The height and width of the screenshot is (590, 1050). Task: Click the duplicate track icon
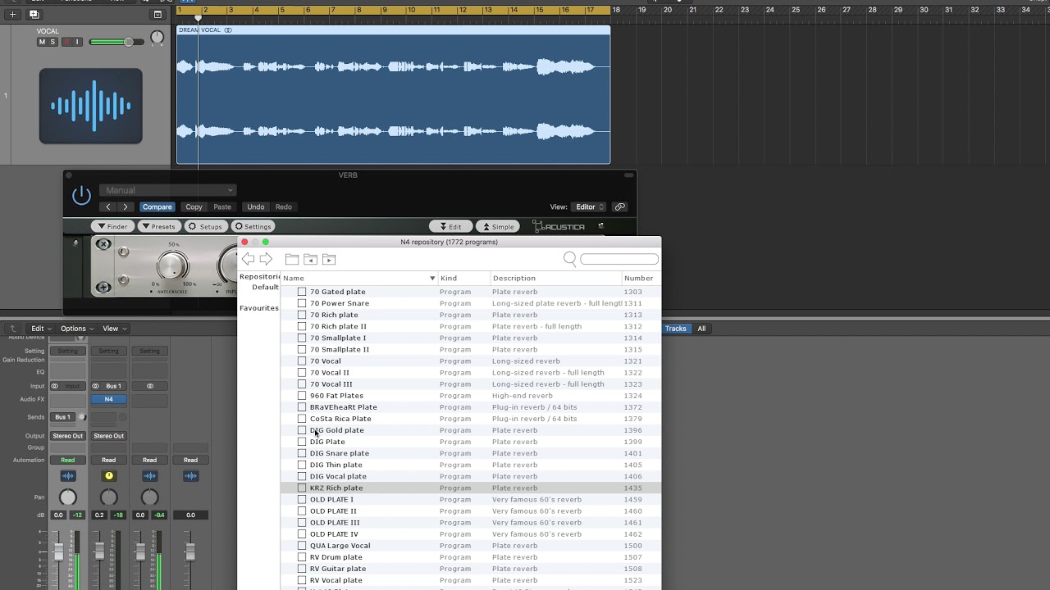34,14
